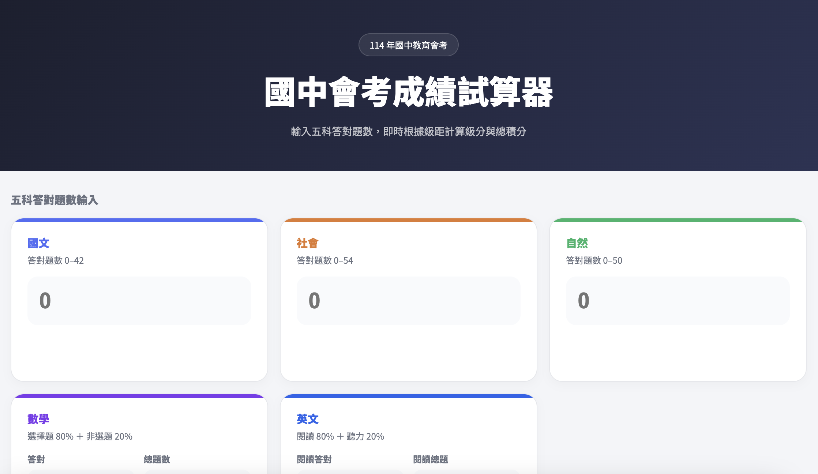Click the 五科答對題數輸入 section heading
The image size is (818, 474).
pyautogui.click(x=55, y=200)
